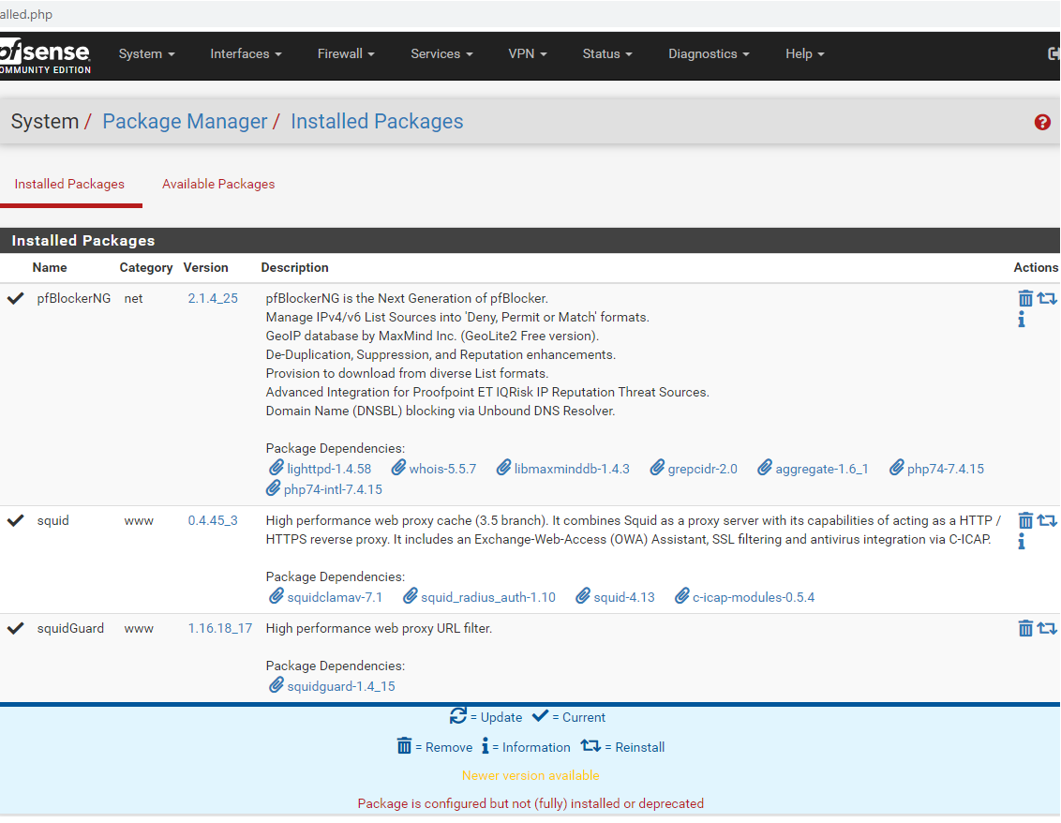Screen dimensions: 1061x823
Task: Click paperclip icon beside squidguard-1.4_15
Action: pos(276,685)
